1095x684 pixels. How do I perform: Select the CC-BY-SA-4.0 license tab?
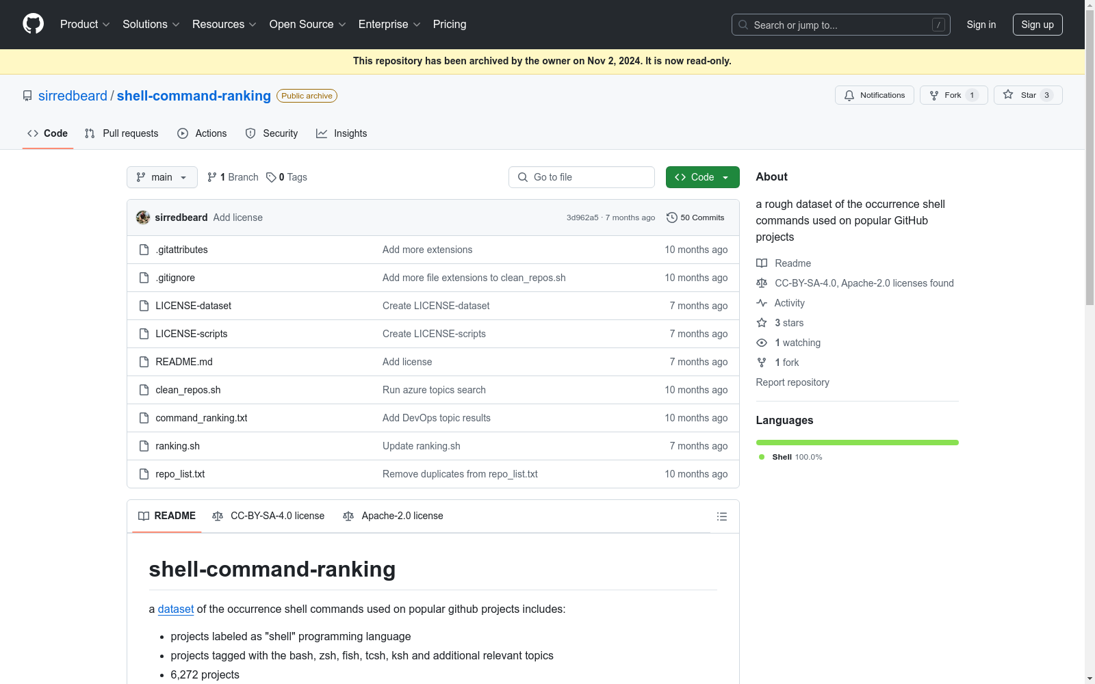point(268,516)
